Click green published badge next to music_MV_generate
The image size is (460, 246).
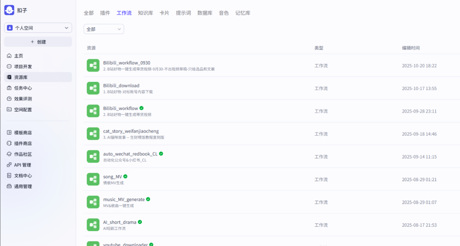pyautogui.click(x=148, y=199)
